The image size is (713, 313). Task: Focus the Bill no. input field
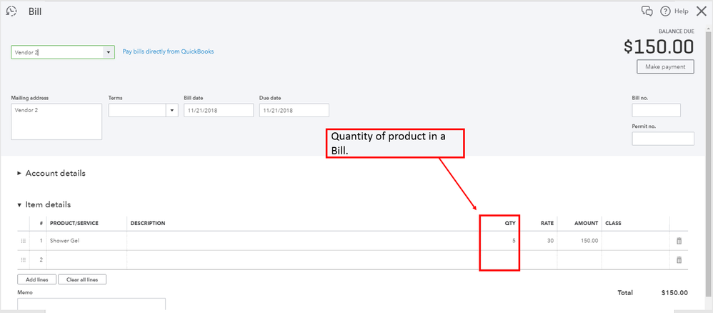[x=656, y=110]
